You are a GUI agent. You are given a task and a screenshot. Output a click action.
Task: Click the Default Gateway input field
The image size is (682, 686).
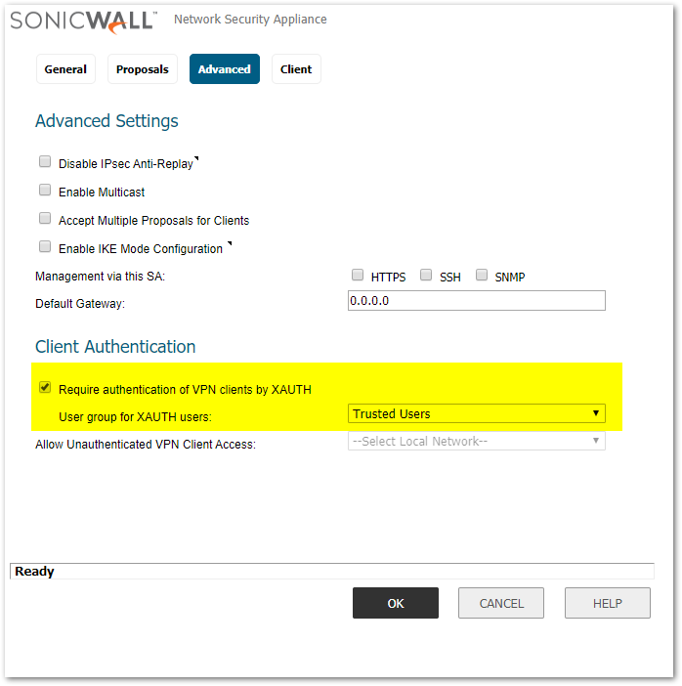point(477,301)
